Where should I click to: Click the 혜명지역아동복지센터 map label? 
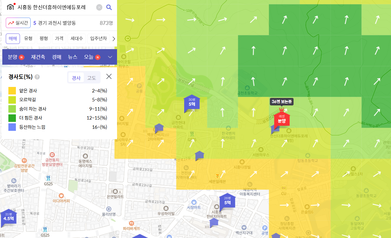point(250,192)
